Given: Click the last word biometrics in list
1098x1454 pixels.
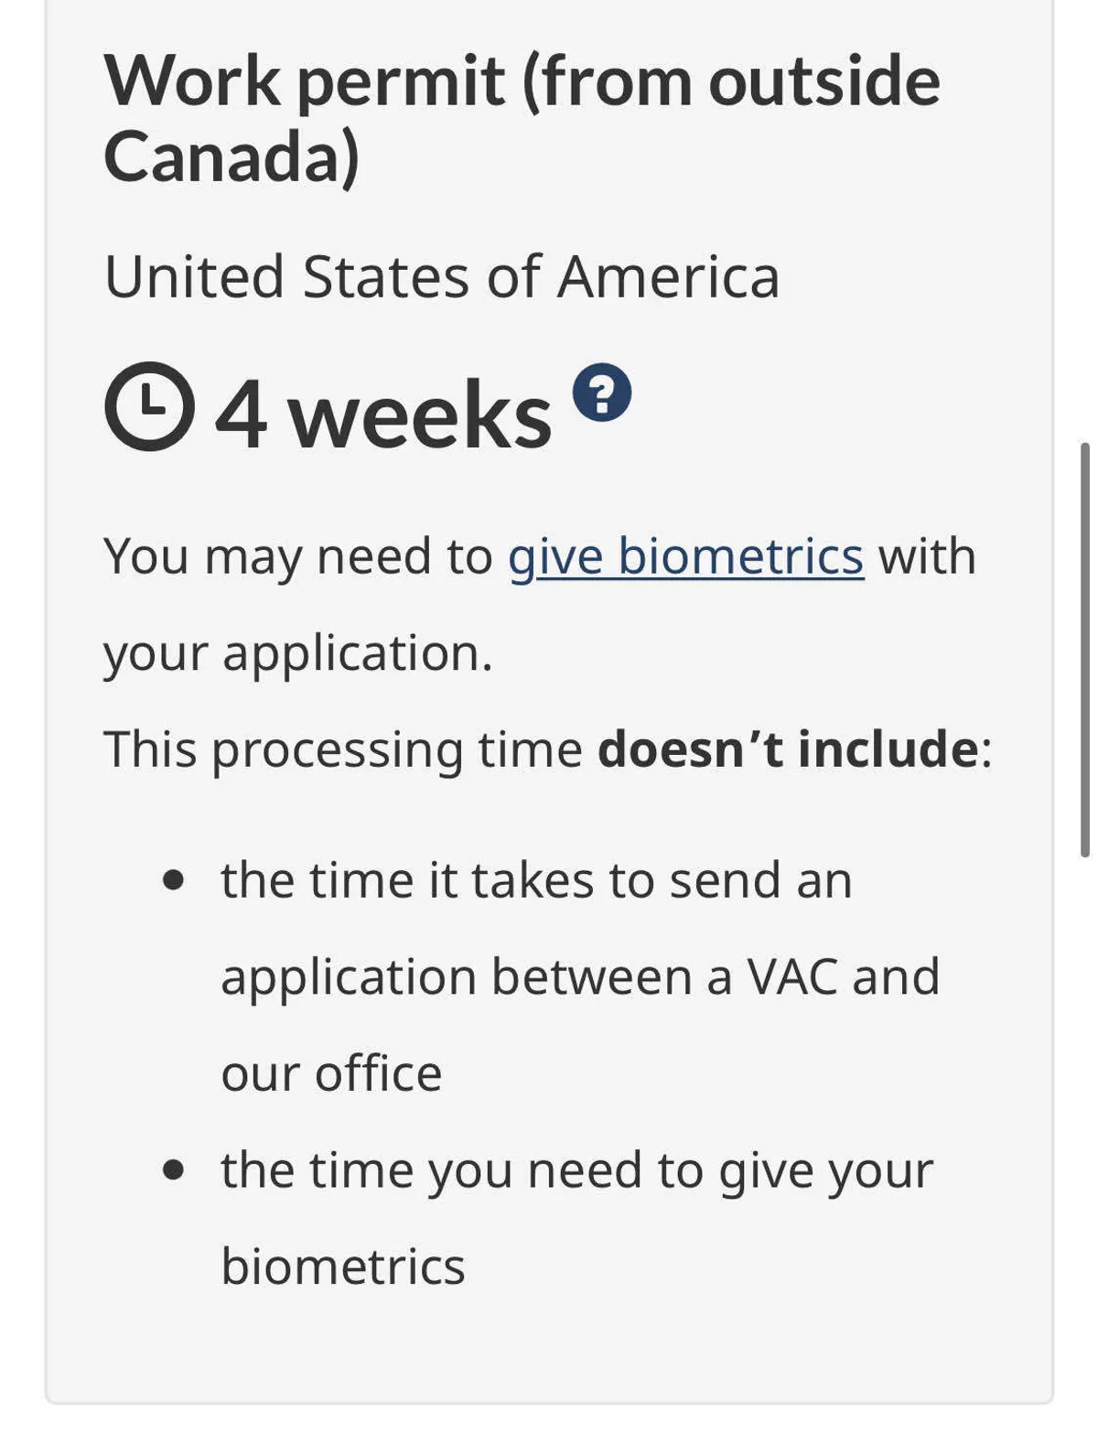Looking at the screenshot, I should [343, 1266].
